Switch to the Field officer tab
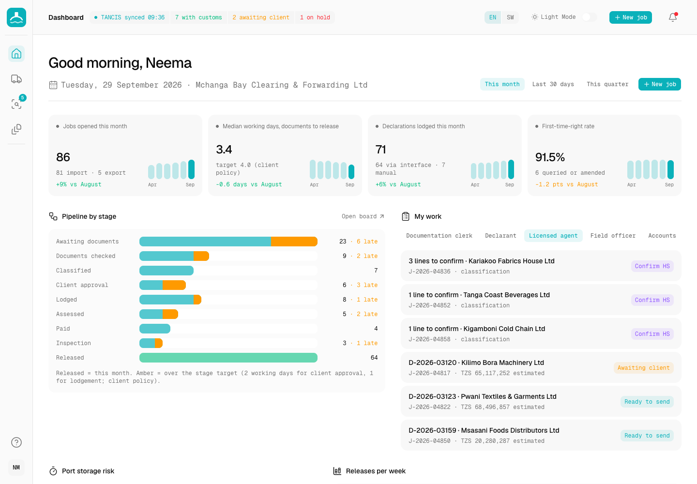 tap(613, 236)
